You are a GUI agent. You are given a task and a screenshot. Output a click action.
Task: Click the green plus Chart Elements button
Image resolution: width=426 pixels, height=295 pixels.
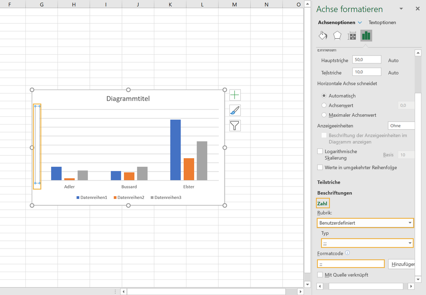tap(235, 95)
